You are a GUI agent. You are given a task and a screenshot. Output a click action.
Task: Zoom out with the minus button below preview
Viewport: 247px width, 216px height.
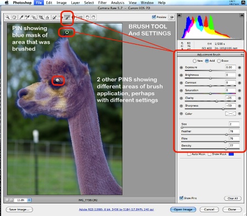[7, 200]
